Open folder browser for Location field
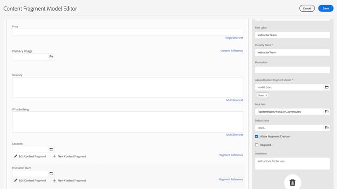The height and width of the screenshot is (189, 337). coord(51,149)
